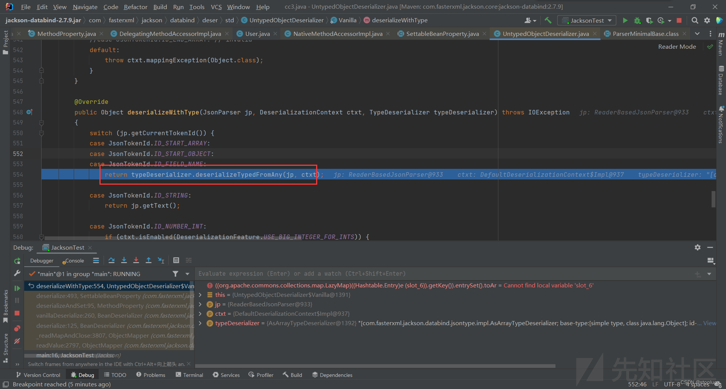Click Force Step Into red arrow icon

[x=136, y=260]
